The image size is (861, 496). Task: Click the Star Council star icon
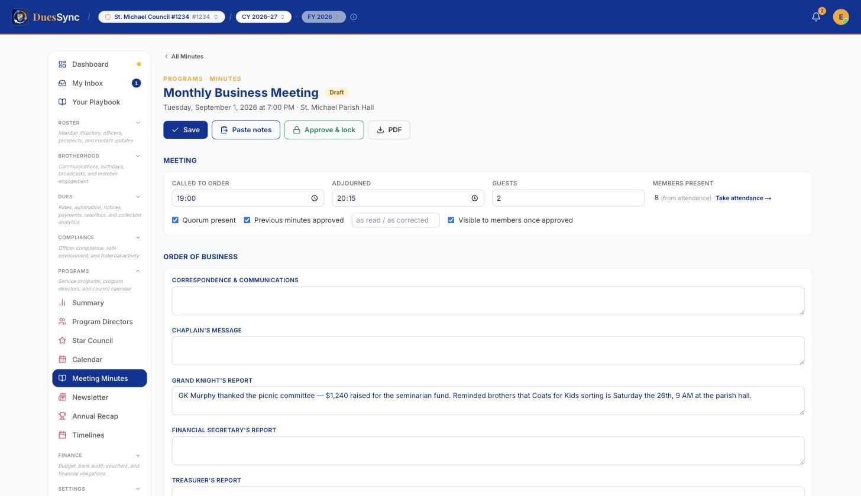(62, 341)
